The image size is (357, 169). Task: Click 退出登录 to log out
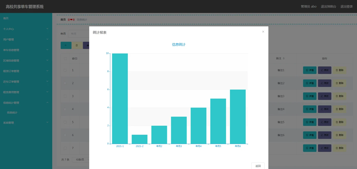tap(347, 7)
